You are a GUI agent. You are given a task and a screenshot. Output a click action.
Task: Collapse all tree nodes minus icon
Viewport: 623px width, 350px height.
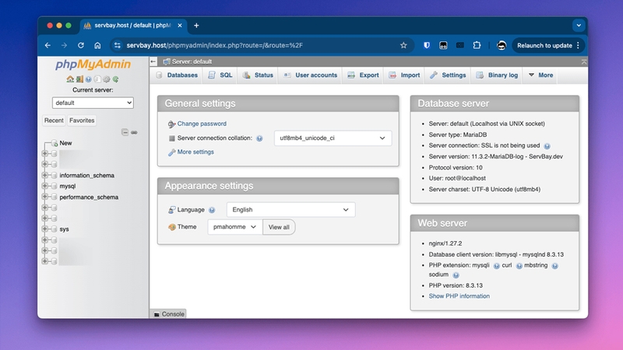coord(125,132)
